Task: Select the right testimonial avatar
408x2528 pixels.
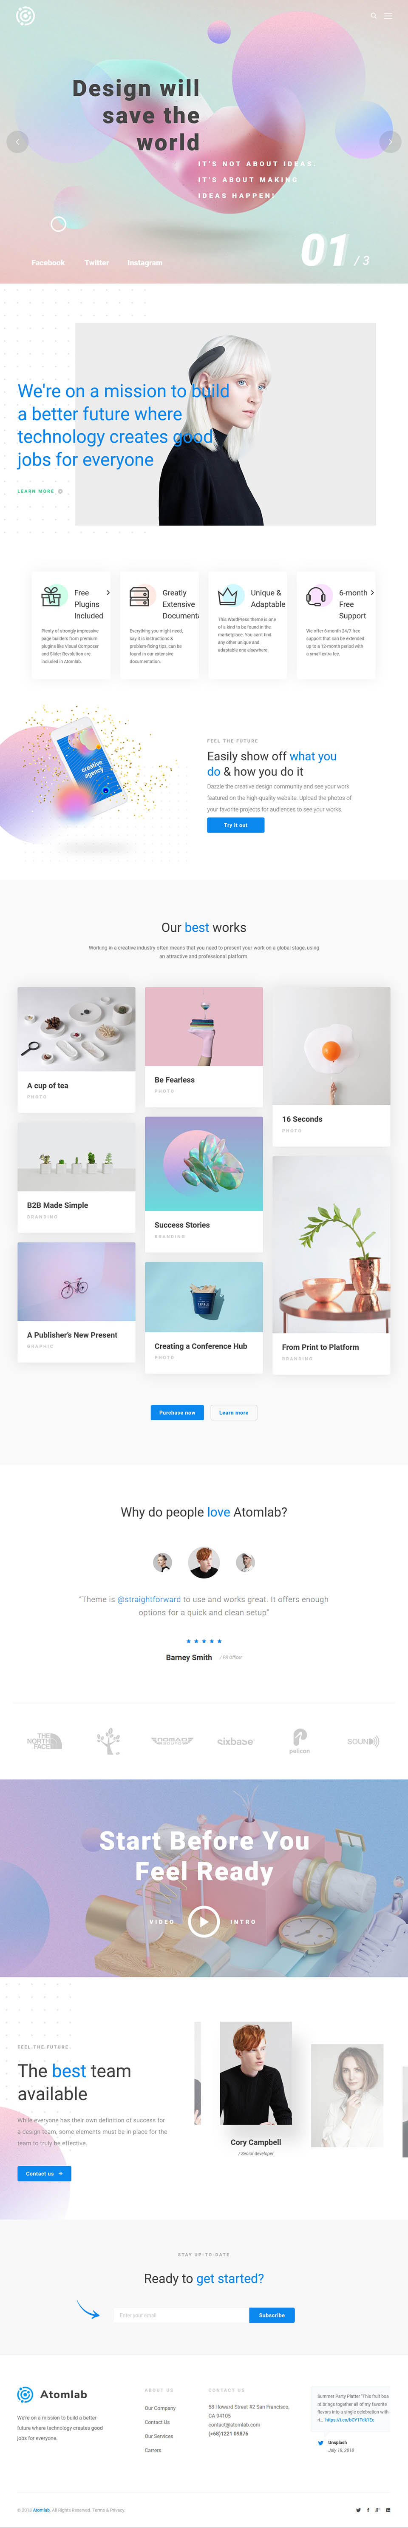Action: coord(245,1561)
